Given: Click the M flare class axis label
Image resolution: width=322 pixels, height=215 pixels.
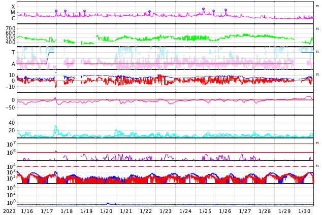Looking at the screenshot, I should pyautogui.click(x=13, y=13).
